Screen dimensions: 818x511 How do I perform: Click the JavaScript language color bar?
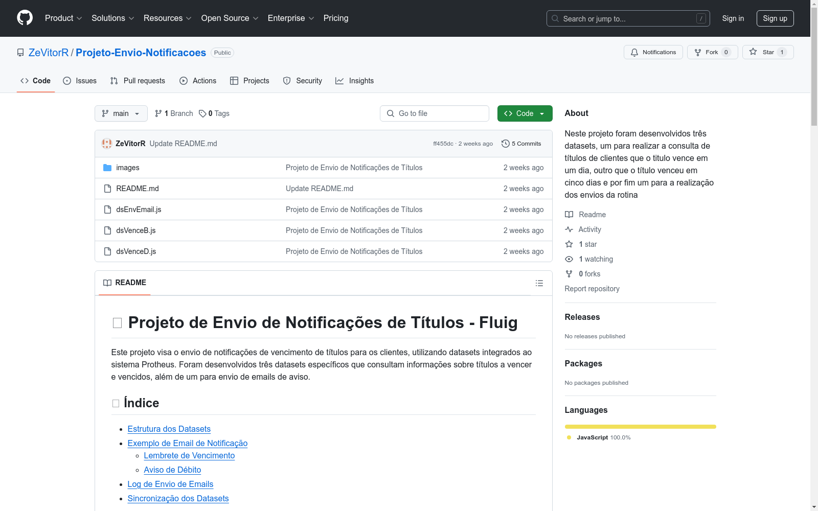click(x=641, y=427)
